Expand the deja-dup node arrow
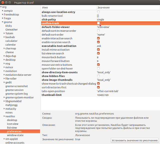This screenshot has height=144, width=160. (4, 56)
